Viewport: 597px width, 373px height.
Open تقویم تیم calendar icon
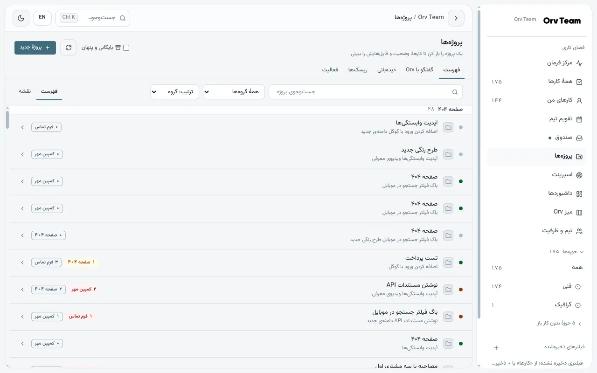point(579,119)
